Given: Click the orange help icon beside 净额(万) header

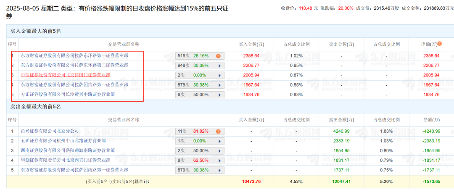Looking at the screenshot, I should pyautogui.click(x=440, y=44).
